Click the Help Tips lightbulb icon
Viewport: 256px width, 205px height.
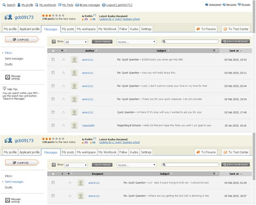point(4,88)
